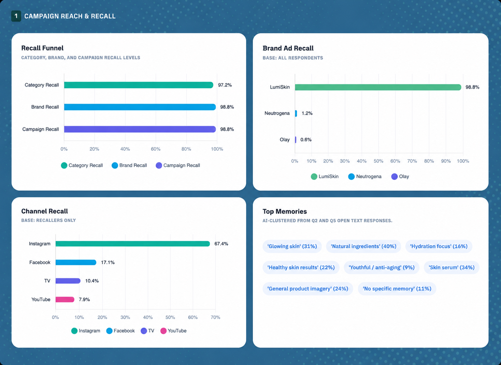Click the Brand Ad Recall card title
Image resolution: width=501 pixels, height=365 pixels.
tap(288, 48)
